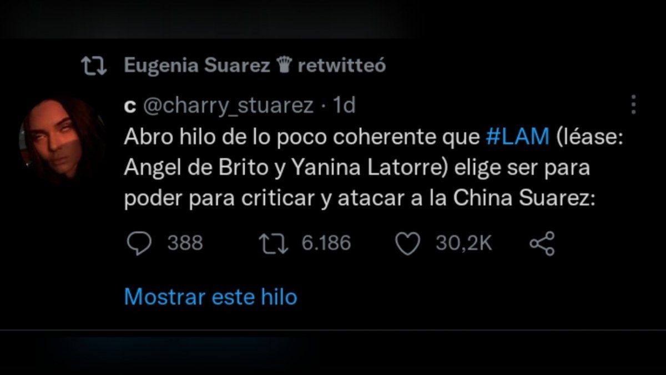Screen dimensions: 666x375
Task: Open the #LAM hashtag
Action: coord(517,138)
